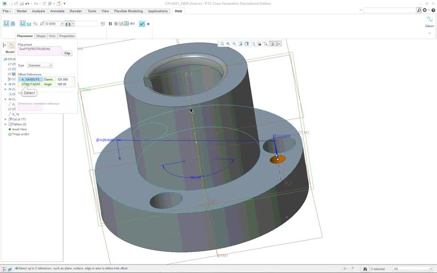Click the Redo icon
Screen dimensions: 437x273
coord(36,3)
